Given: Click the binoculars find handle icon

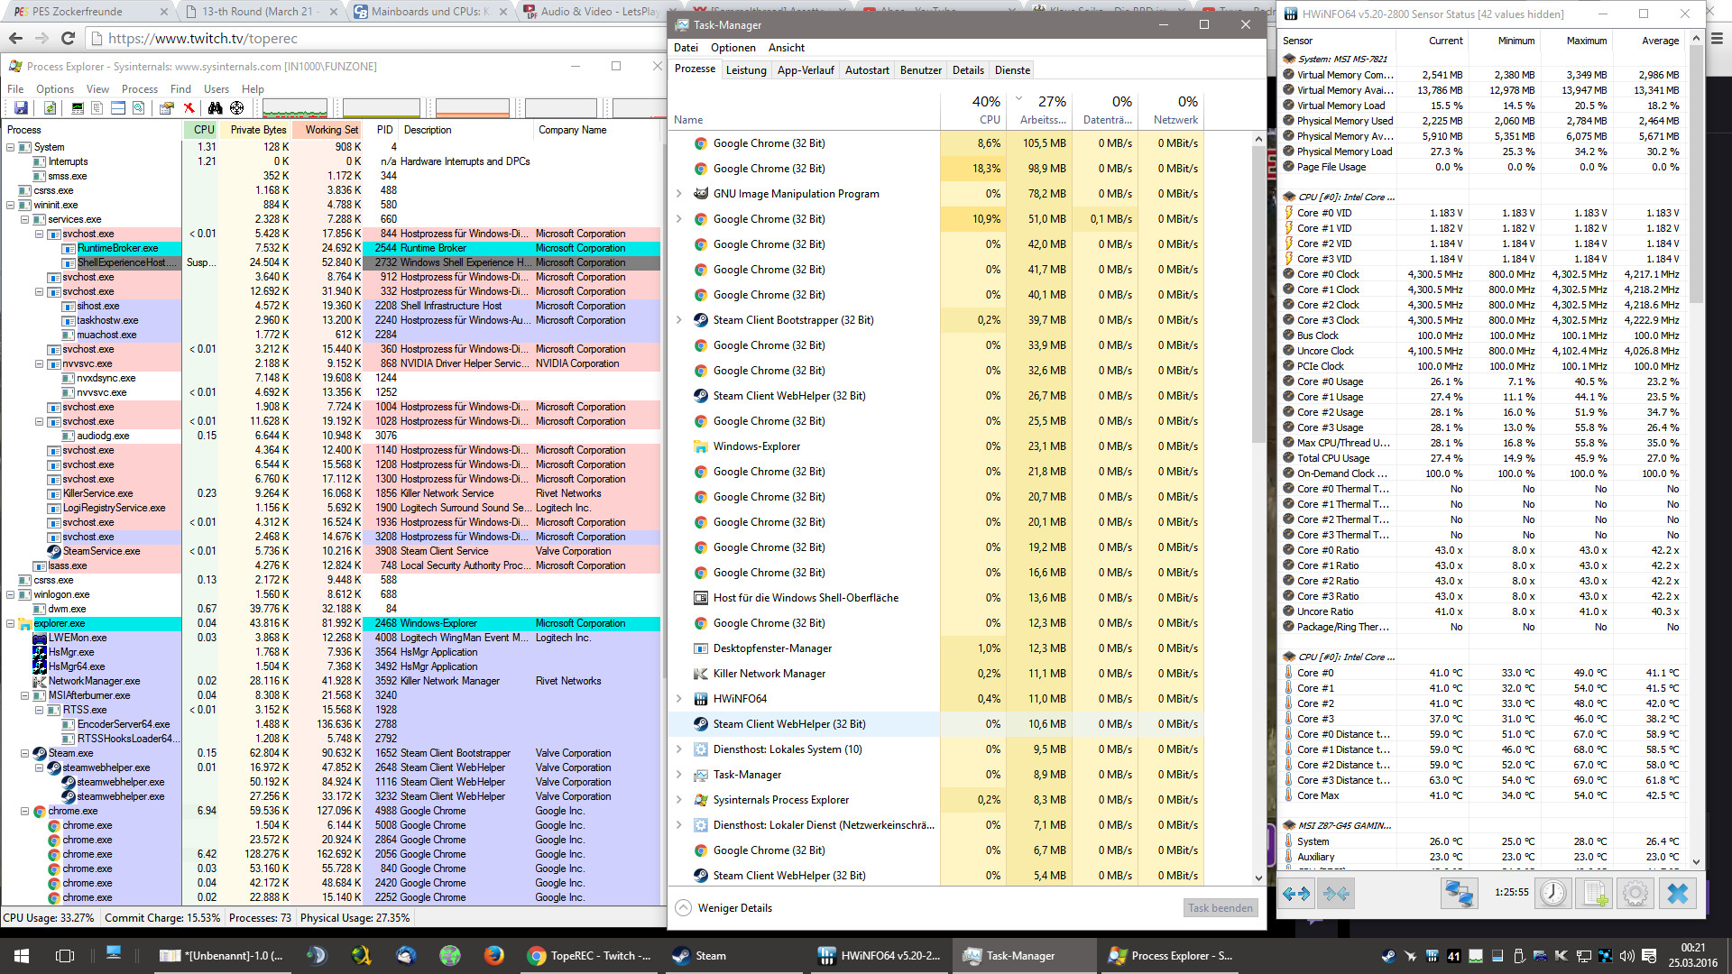Looking at the screenshot, I should point(215,108).
